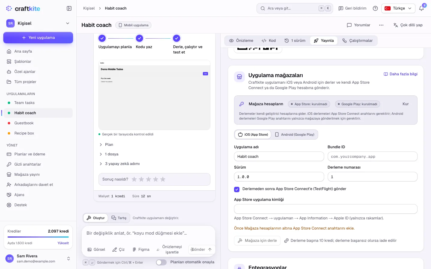Open the 1 sürüm tab
Viewport: 431px width, 269px height.
click(295, 41)
